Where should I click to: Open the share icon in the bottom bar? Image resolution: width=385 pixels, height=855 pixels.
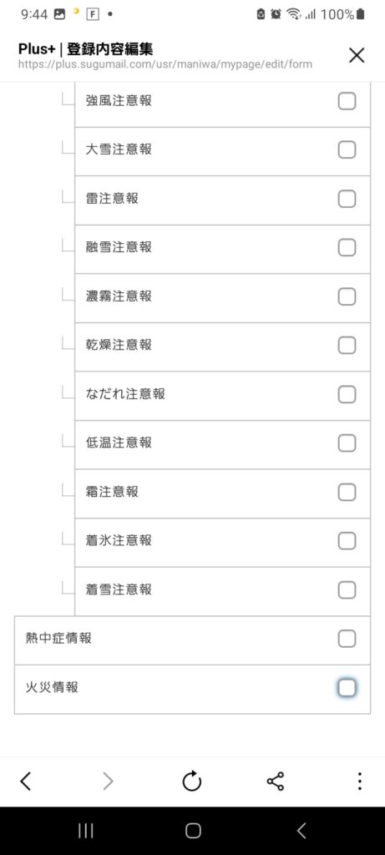pos(276,782)
